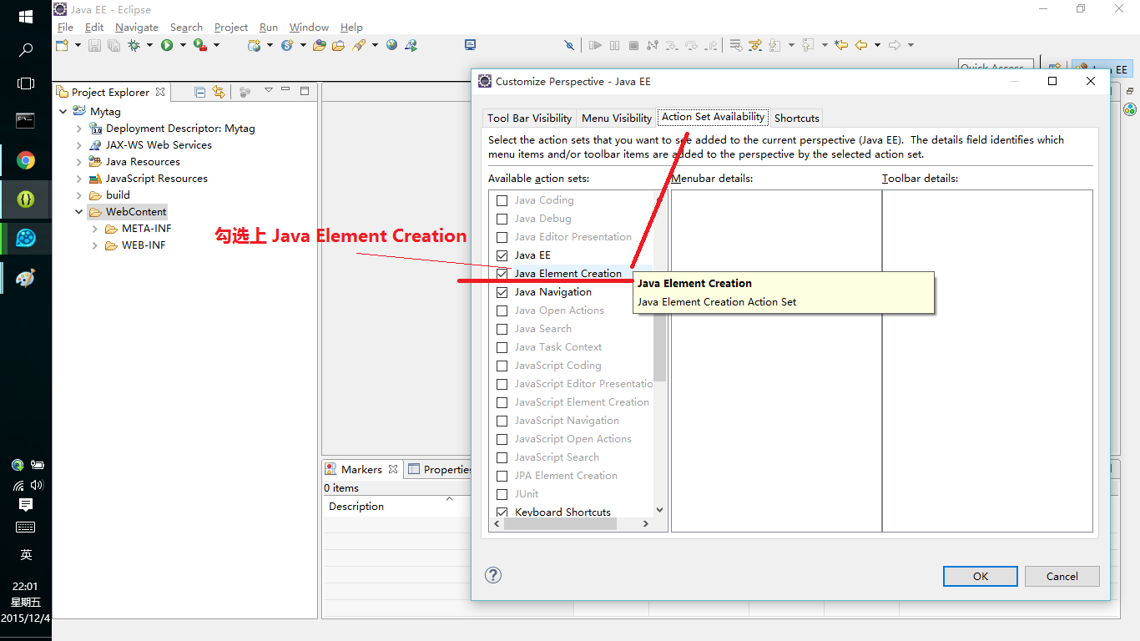Screen dimensions: 1140x641
Task: Click the Search flashlight icon in toolbar
Action: pyautogui.click(x=359, y=45)
